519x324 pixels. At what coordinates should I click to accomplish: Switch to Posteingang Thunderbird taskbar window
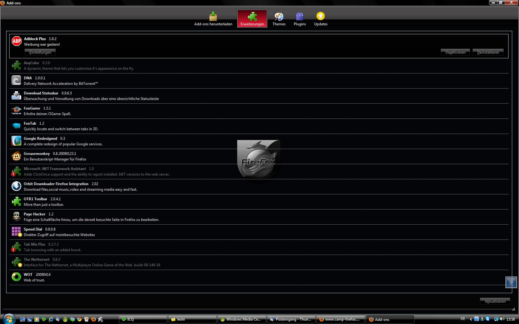291,319
